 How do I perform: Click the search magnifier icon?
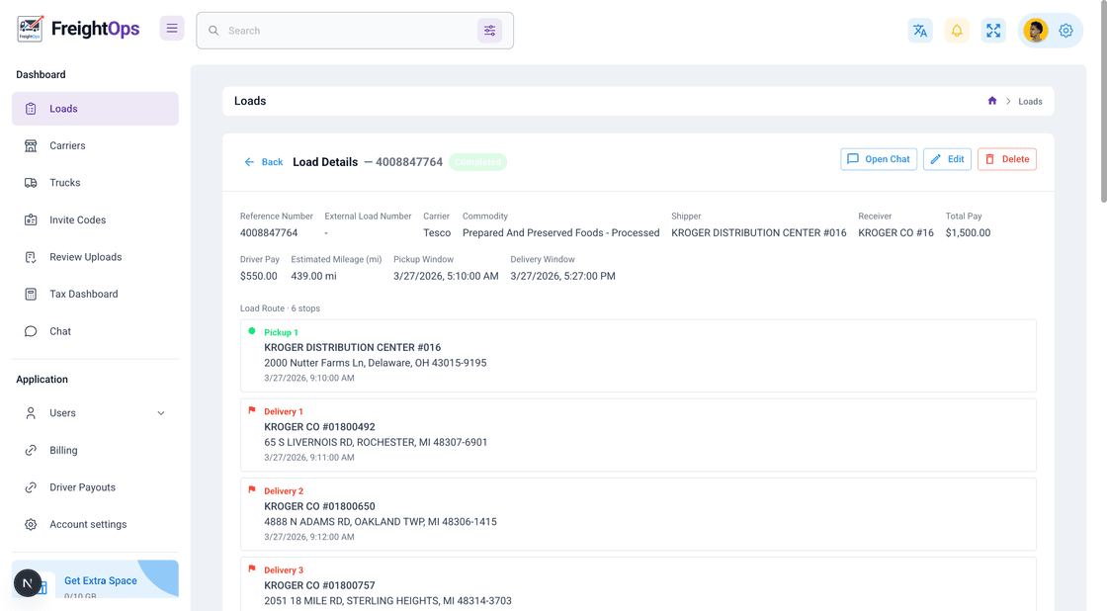click(x=213, y=31)
